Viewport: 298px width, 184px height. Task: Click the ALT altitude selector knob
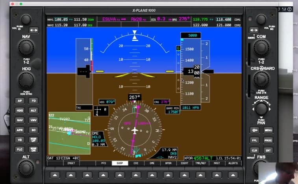pyautogui.click(x=26, y=168)
